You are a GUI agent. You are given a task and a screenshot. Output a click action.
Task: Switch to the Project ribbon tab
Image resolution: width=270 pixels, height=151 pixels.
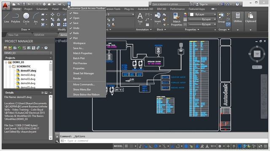tap(28, 9)
